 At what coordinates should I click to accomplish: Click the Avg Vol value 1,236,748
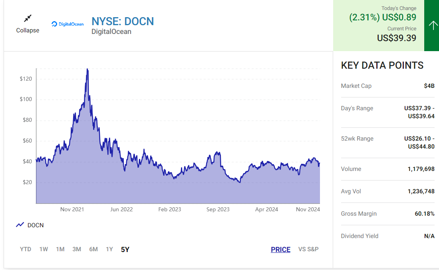pyautogui.click(x=421, y=191)
